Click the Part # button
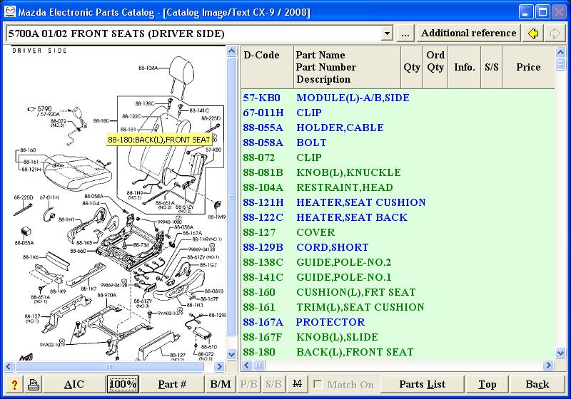The width and height of the screenshot is (571, 399). 172,384
